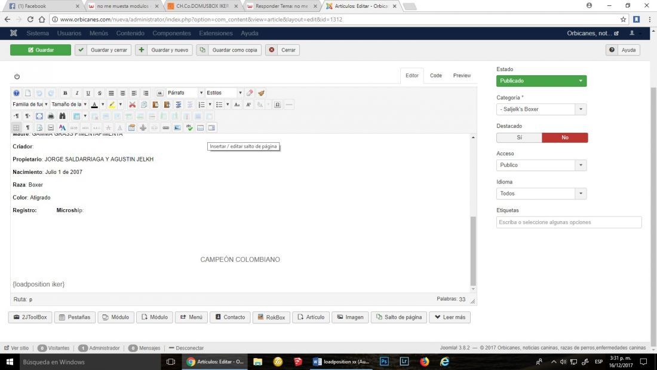The height and width of the screenshot is (370, 657).
Task: Apply italic formatting in the editor
Action: click(x=76, y=93)
